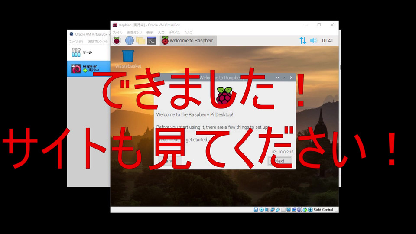Click Next in the welcome dialog
The width and height of the screenshot is (416, 234).
(x=279, y=161)
